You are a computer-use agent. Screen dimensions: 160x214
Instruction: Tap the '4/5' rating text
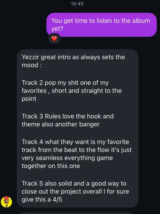tap(57, 199)
